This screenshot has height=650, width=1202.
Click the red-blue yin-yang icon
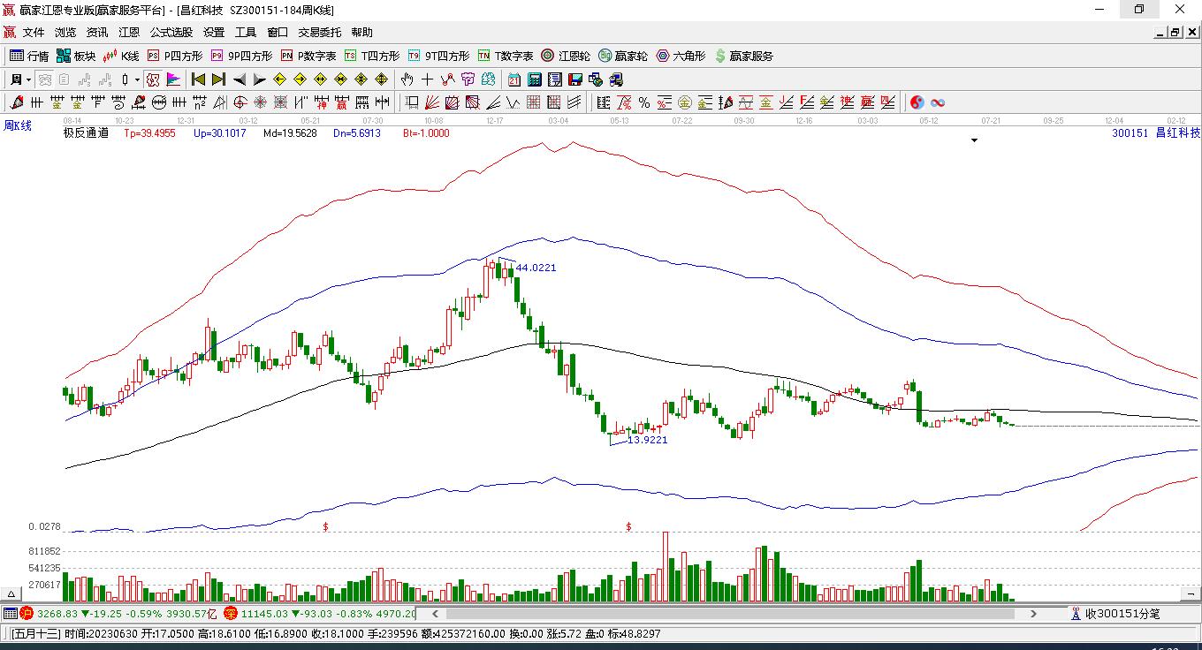tap(917, 102)
